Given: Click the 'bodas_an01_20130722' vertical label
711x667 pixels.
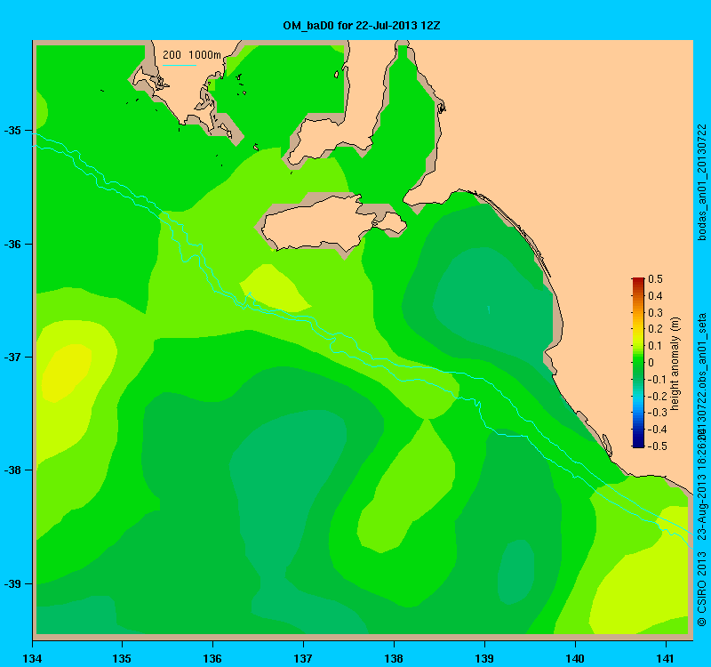Looking at the screenshot, I should (702, 182).
